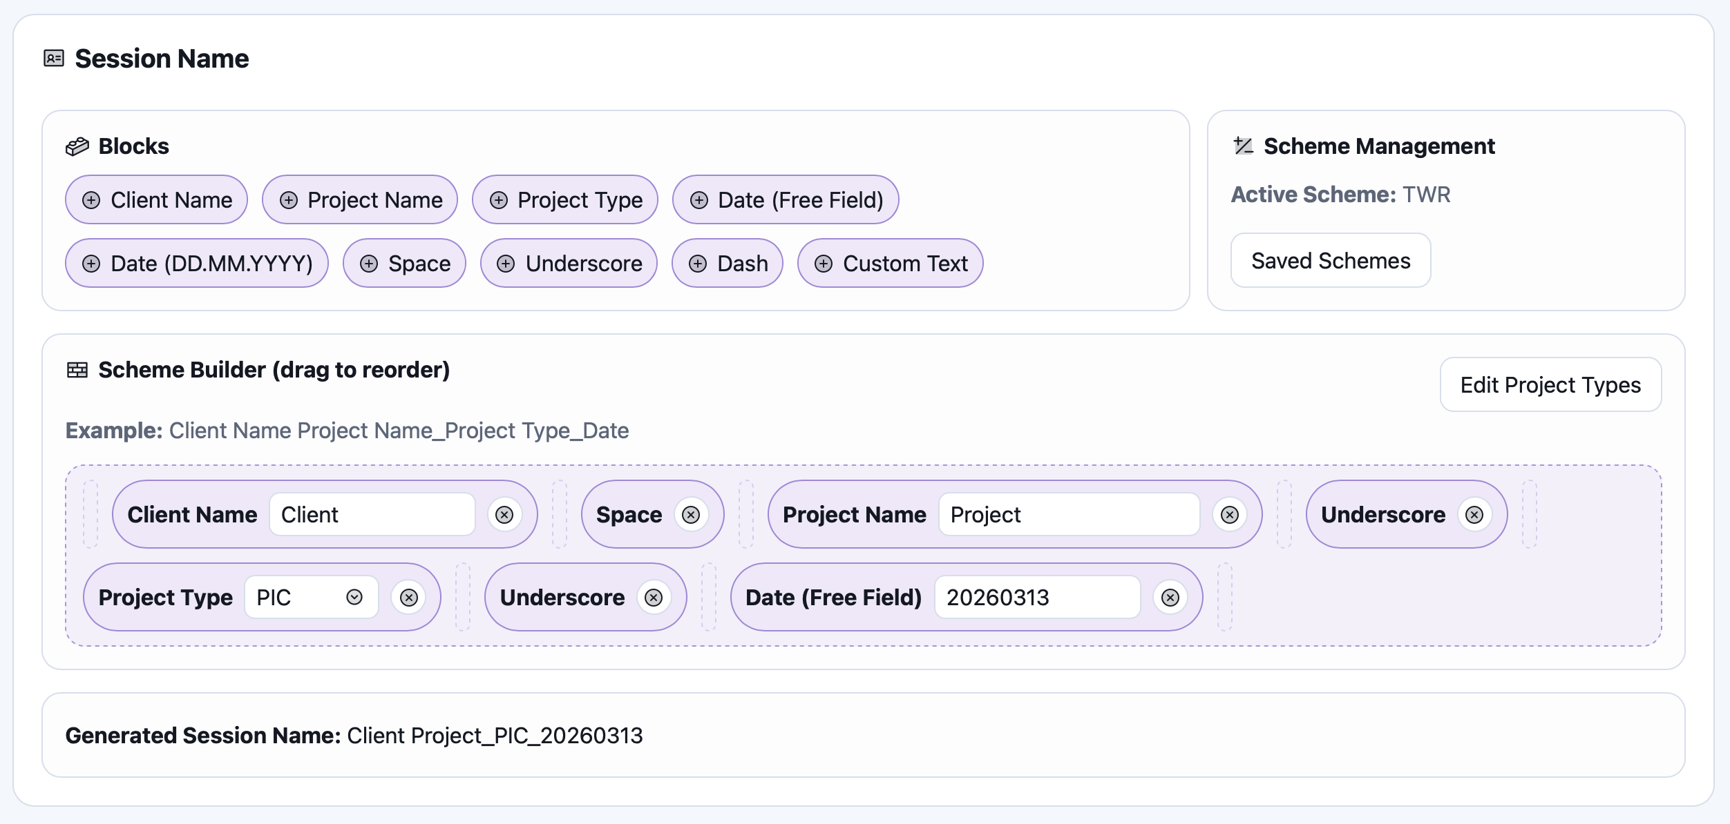Viewport: 1730px width, 824px height.
Task: Add a Custom Text block
Action: click(890, 263)
